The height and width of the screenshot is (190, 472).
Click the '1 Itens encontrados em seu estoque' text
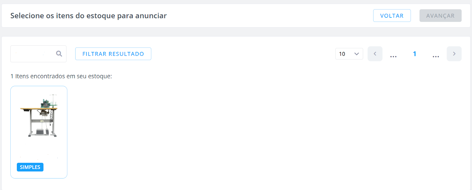pos(61,76)
